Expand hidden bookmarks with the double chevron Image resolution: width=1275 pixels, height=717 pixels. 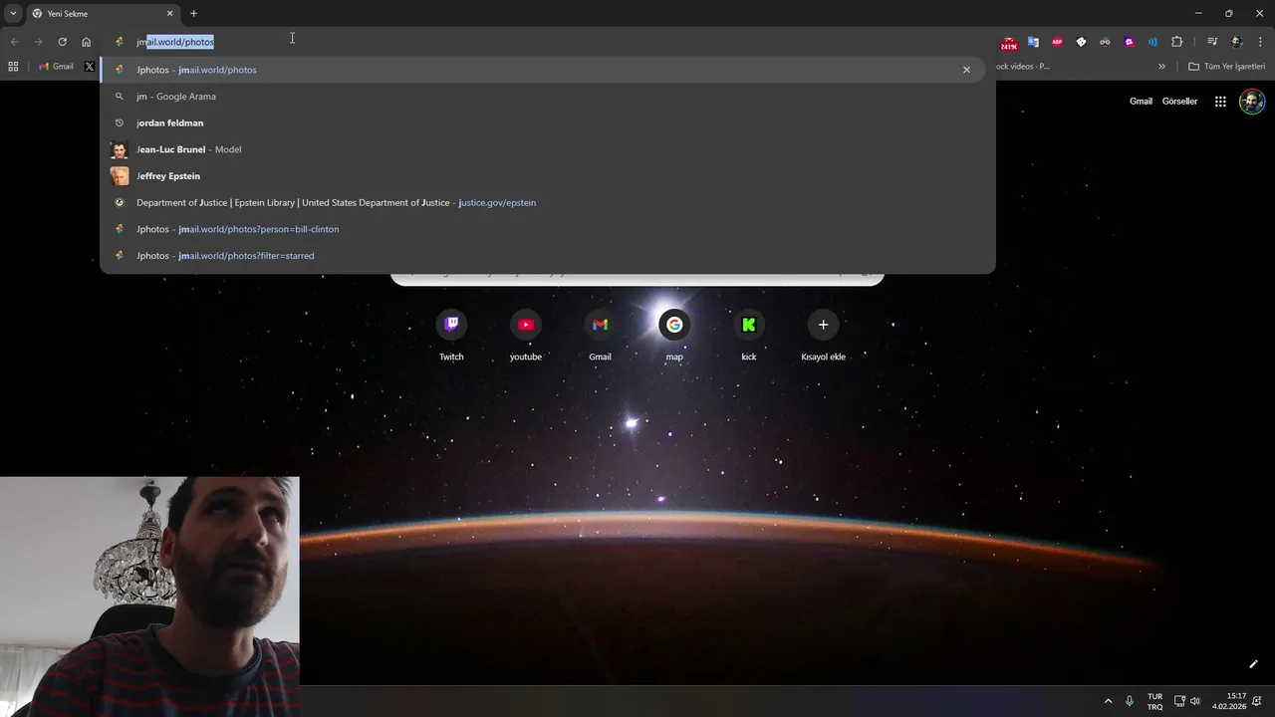1161,67
